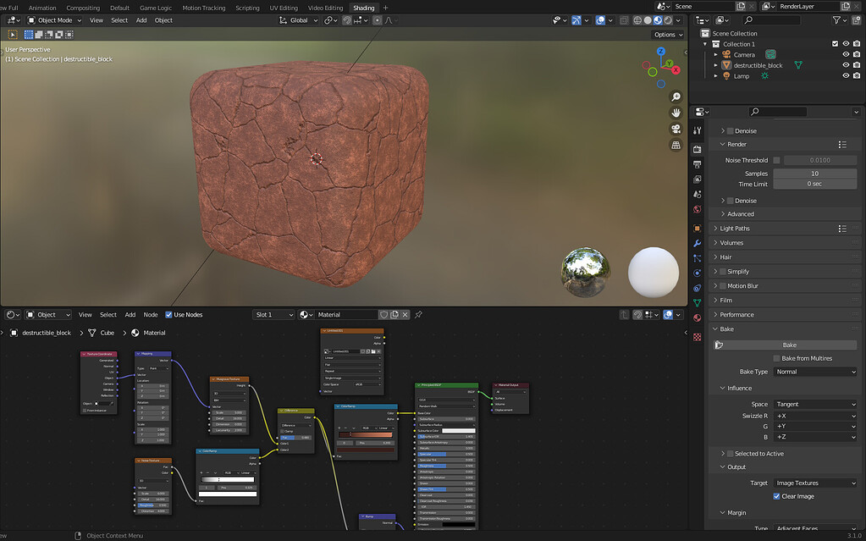Click the viewport zoom magnifier icon
The width and height of the screenshot is (866, 541).
click(676, 97)
